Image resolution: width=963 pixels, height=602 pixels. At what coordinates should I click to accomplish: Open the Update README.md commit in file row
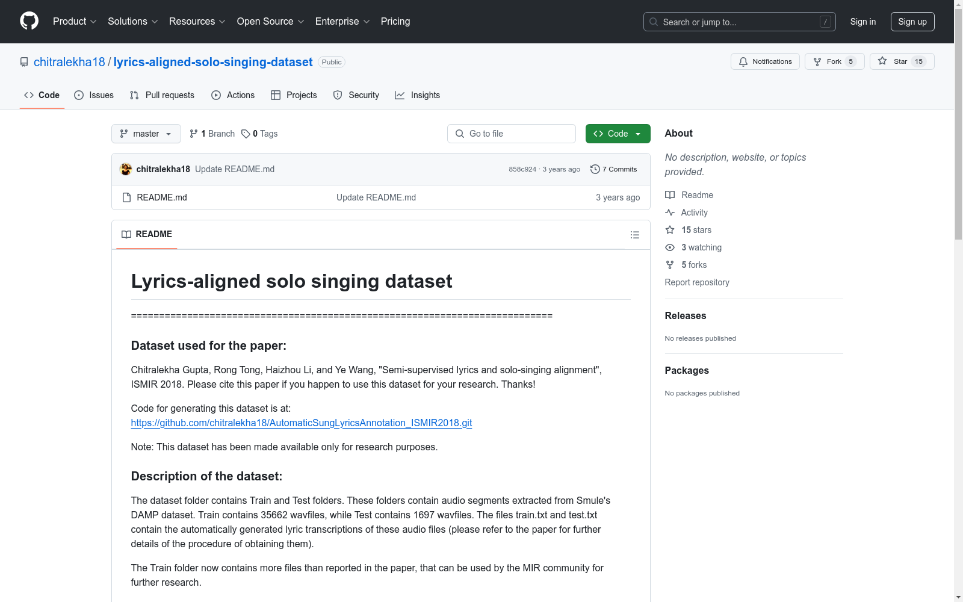coord(376,197)
